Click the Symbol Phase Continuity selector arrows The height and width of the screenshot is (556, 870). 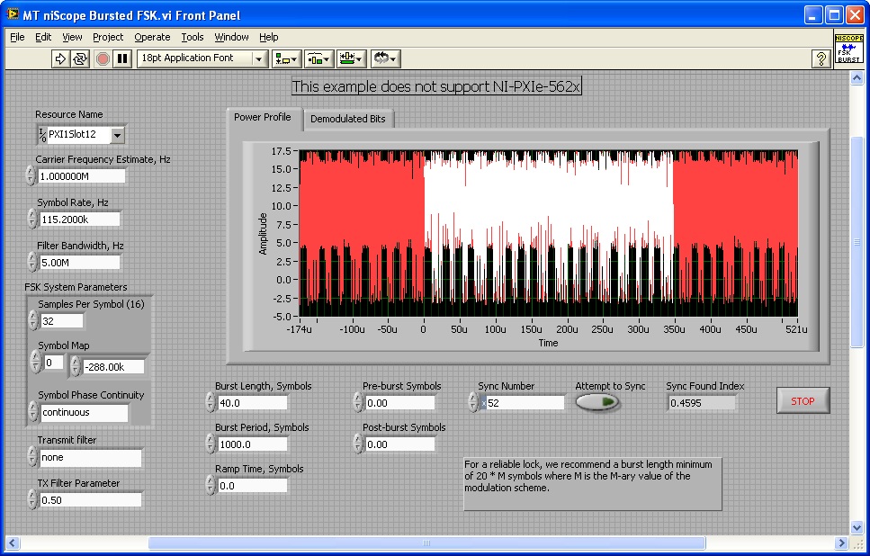33,412
